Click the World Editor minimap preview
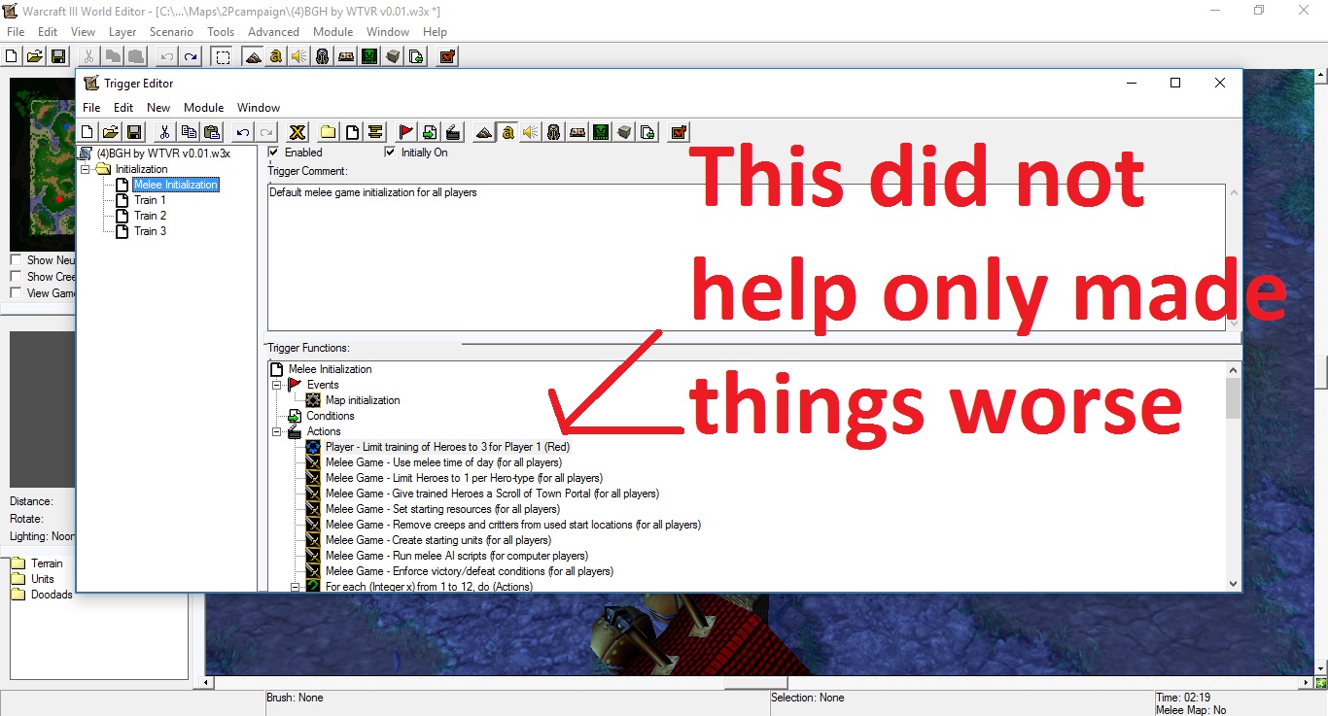This screenshot has height=716, width=1328. pos(43,165)
